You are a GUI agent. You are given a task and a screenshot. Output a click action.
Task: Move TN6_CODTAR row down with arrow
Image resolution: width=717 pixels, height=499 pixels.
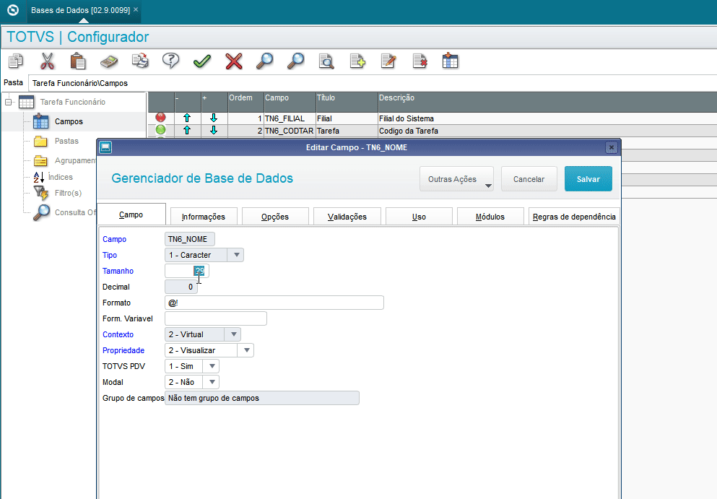coord(214,131)
